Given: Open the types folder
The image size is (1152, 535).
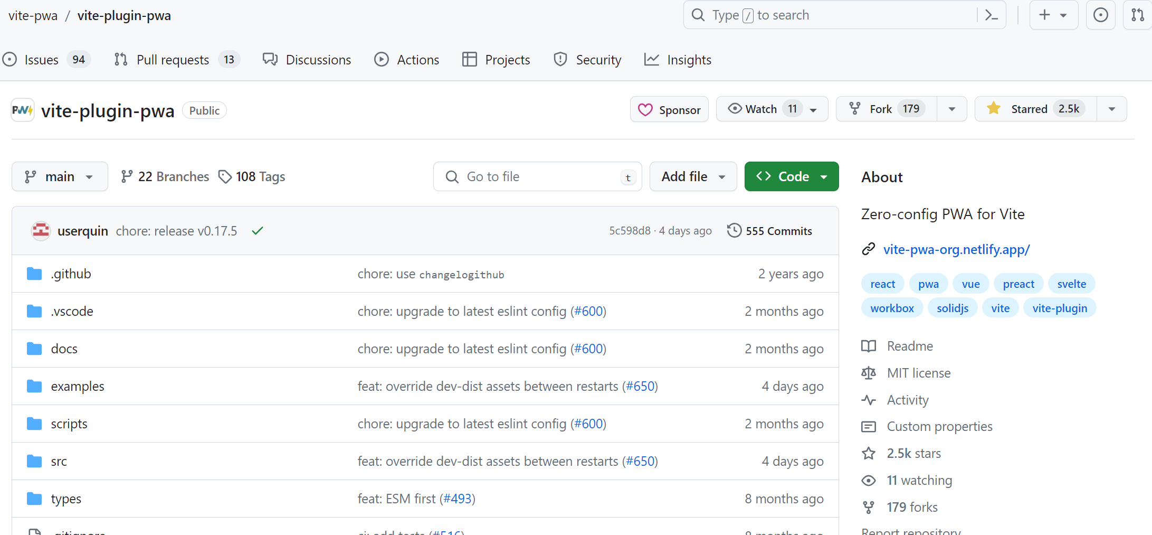Looking at the screenshot, I should point(66,499).
